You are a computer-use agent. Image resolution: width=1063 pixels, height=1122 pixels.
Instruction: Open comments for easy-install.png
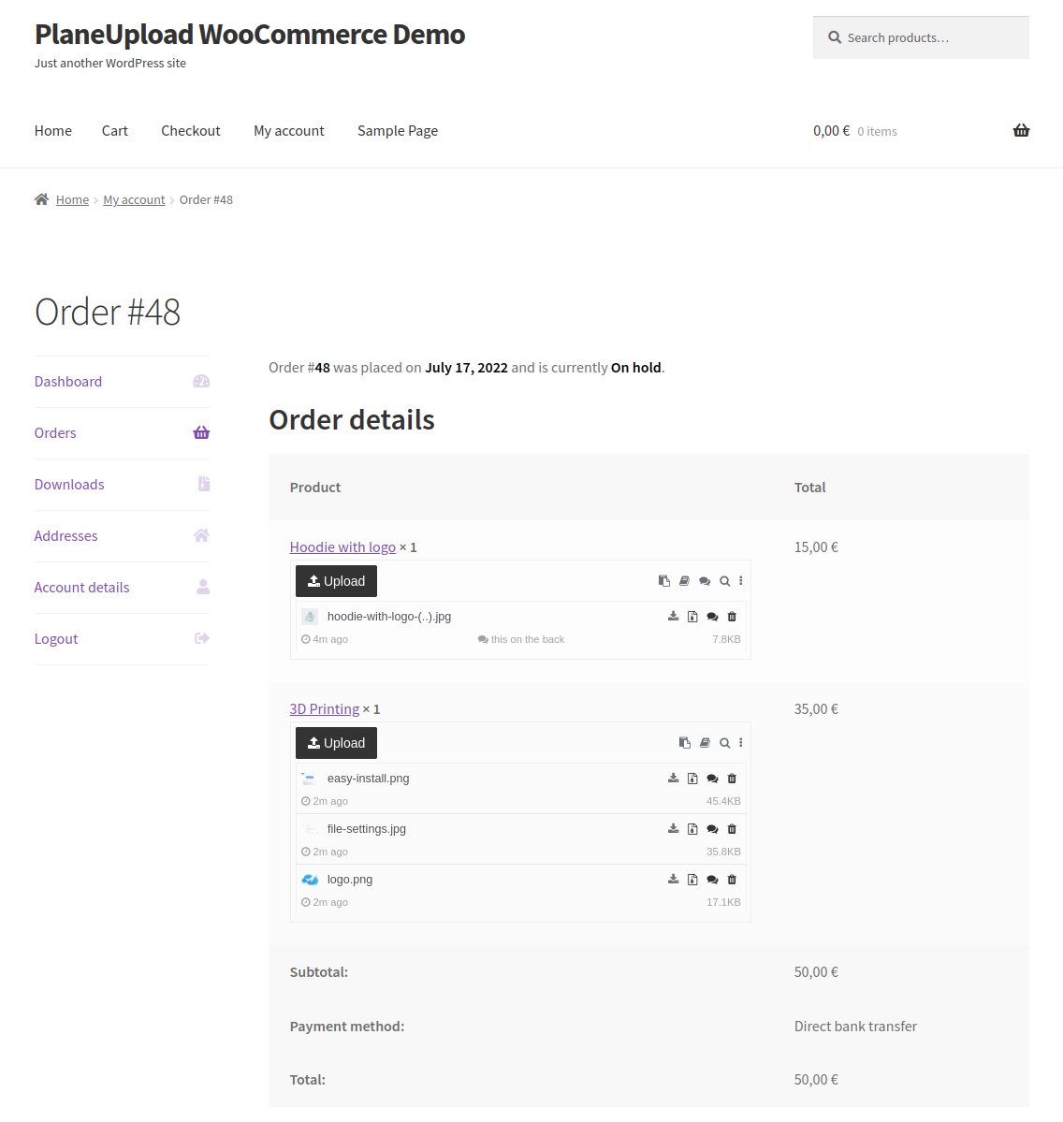(712, 779)
